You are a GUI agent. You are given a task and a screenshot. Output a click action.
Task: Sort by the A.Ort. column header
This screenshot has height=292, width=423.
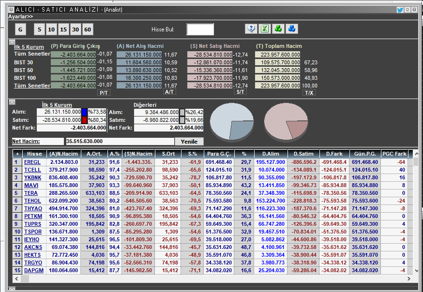(x=94, y=154)
